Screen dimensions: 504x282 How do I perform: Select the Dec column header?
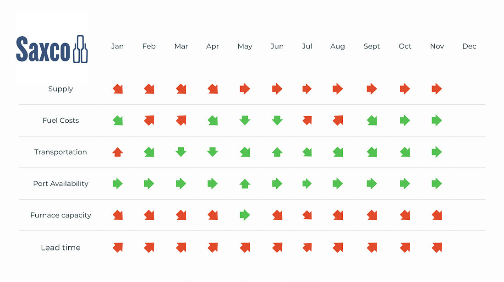[x=469, y=46]
